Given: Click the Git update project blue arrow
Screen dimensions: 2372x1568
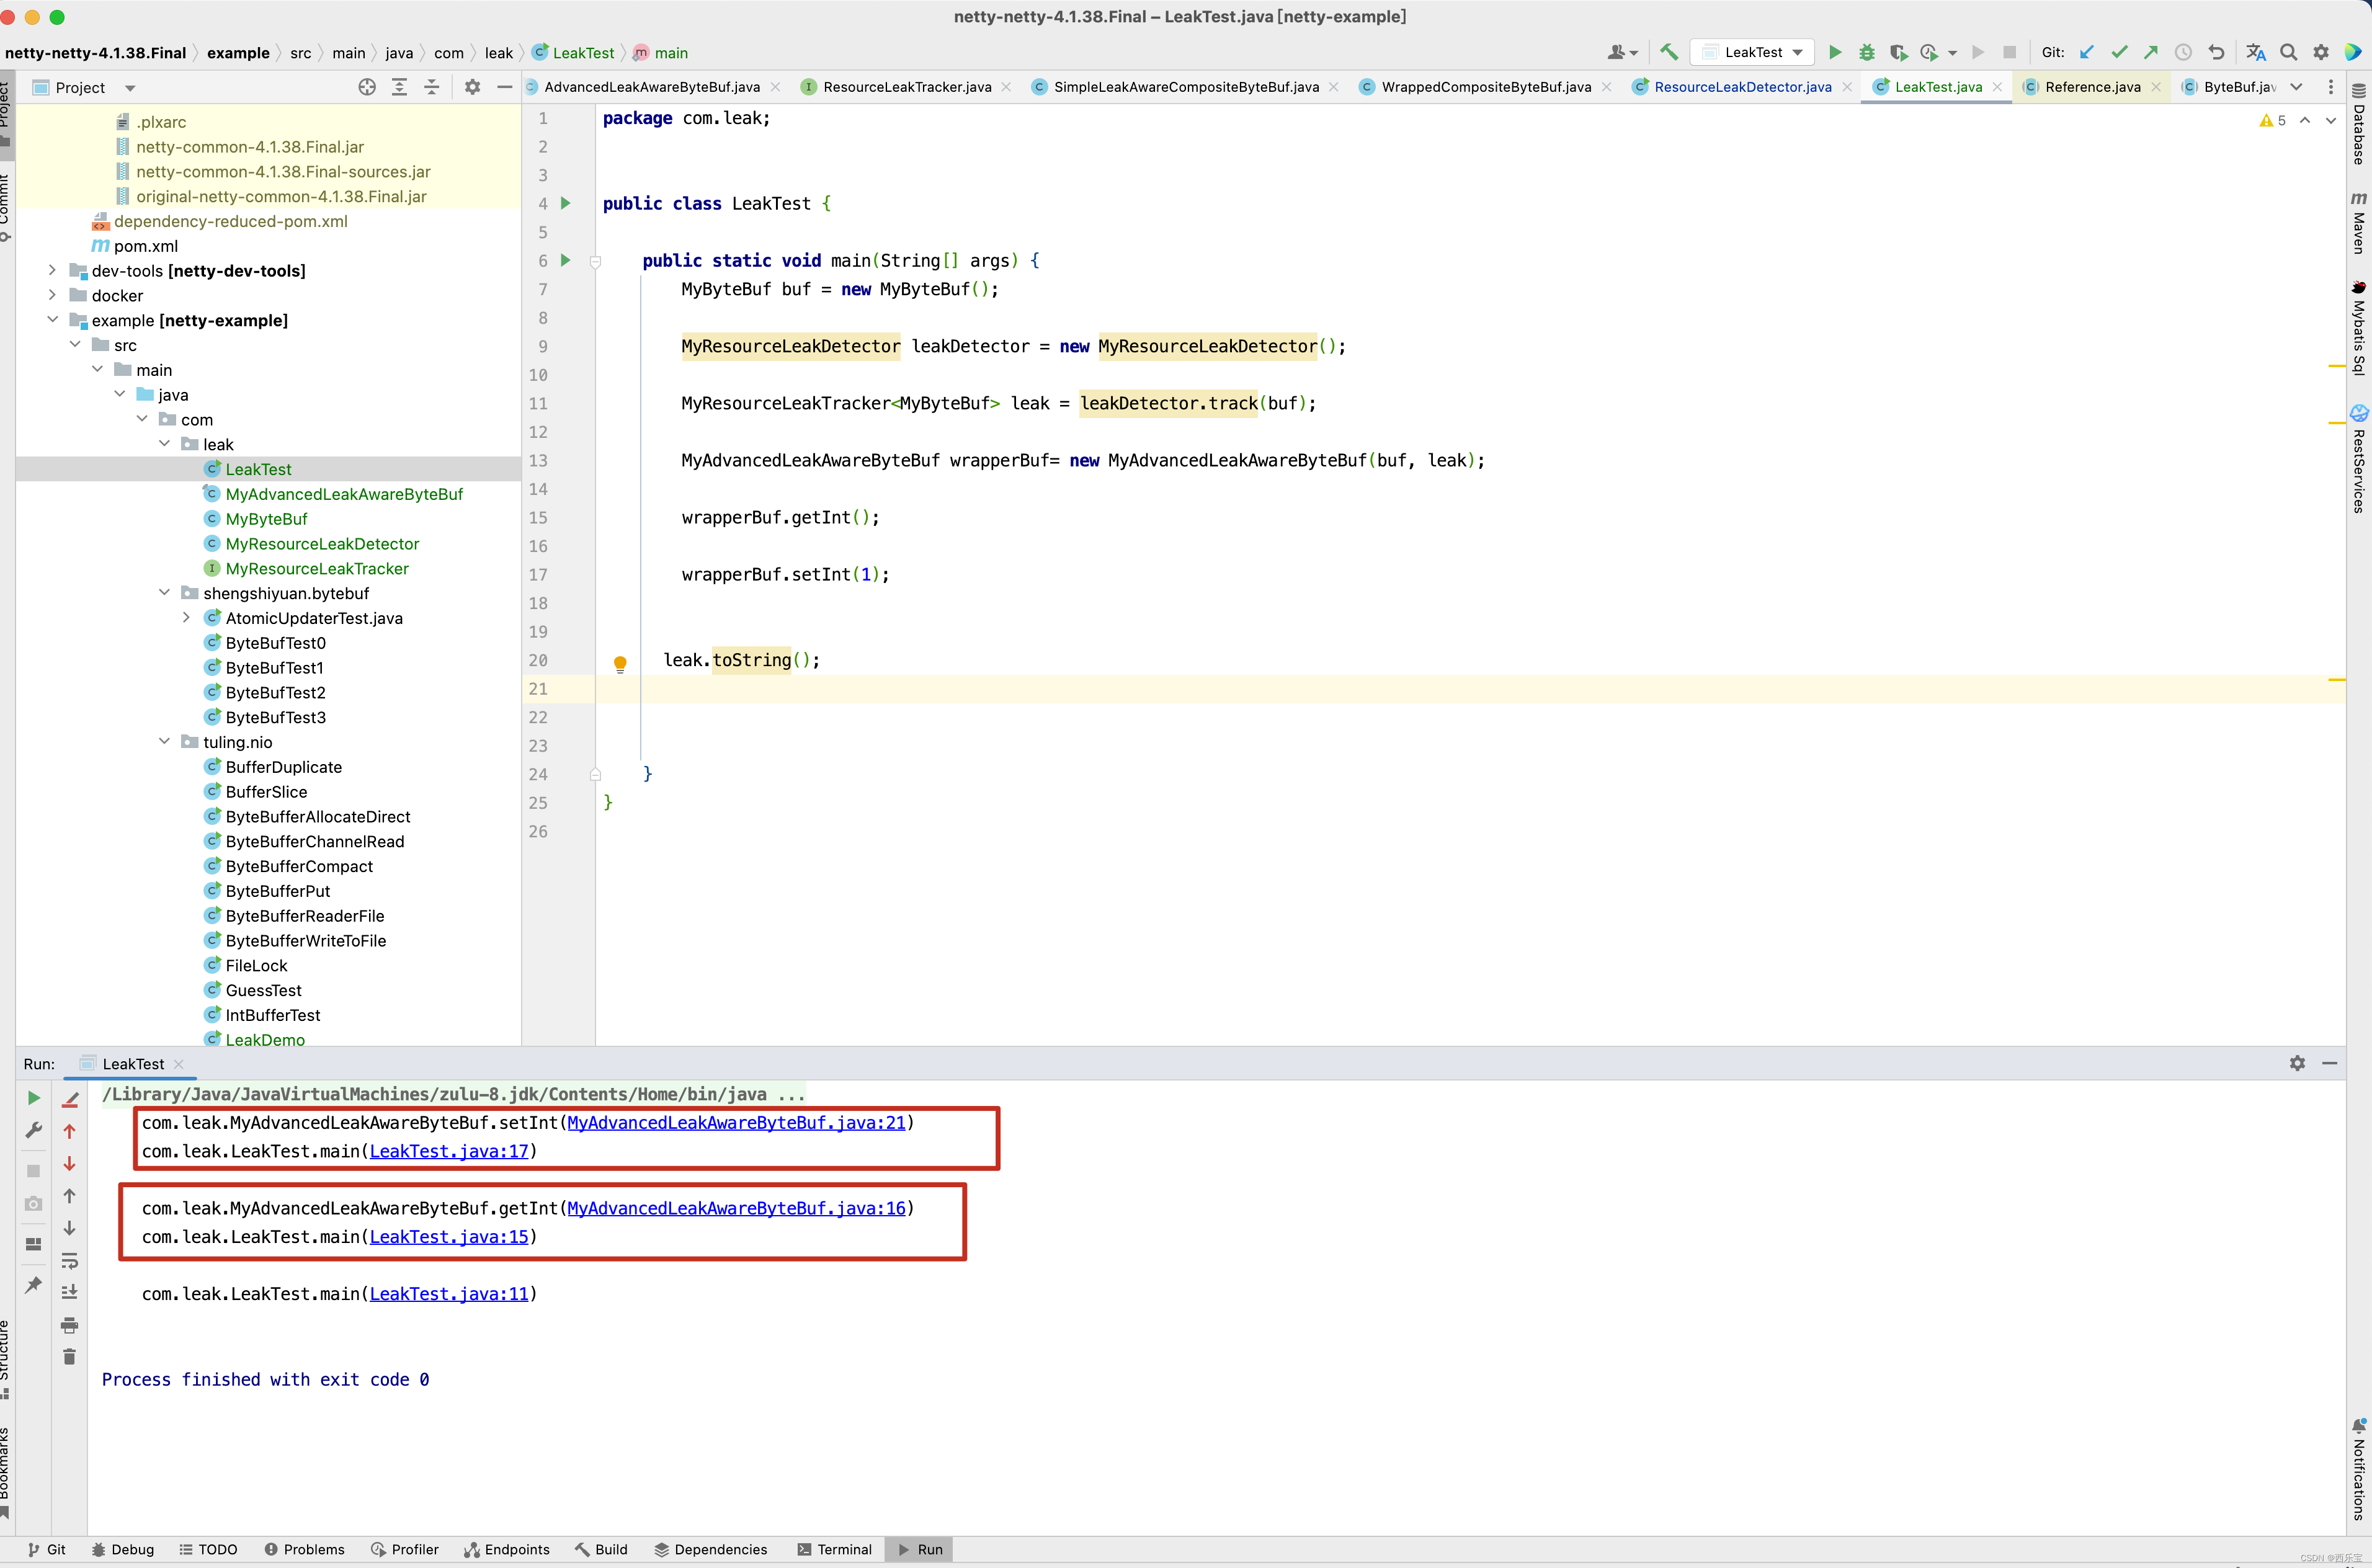Looking at the screenshot, I should (2087, 52).
